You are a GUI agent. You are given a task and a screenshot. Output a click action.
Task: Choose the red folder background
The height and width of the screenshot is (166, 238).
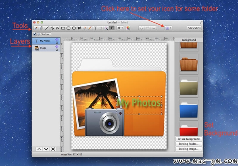click(189, 129)
